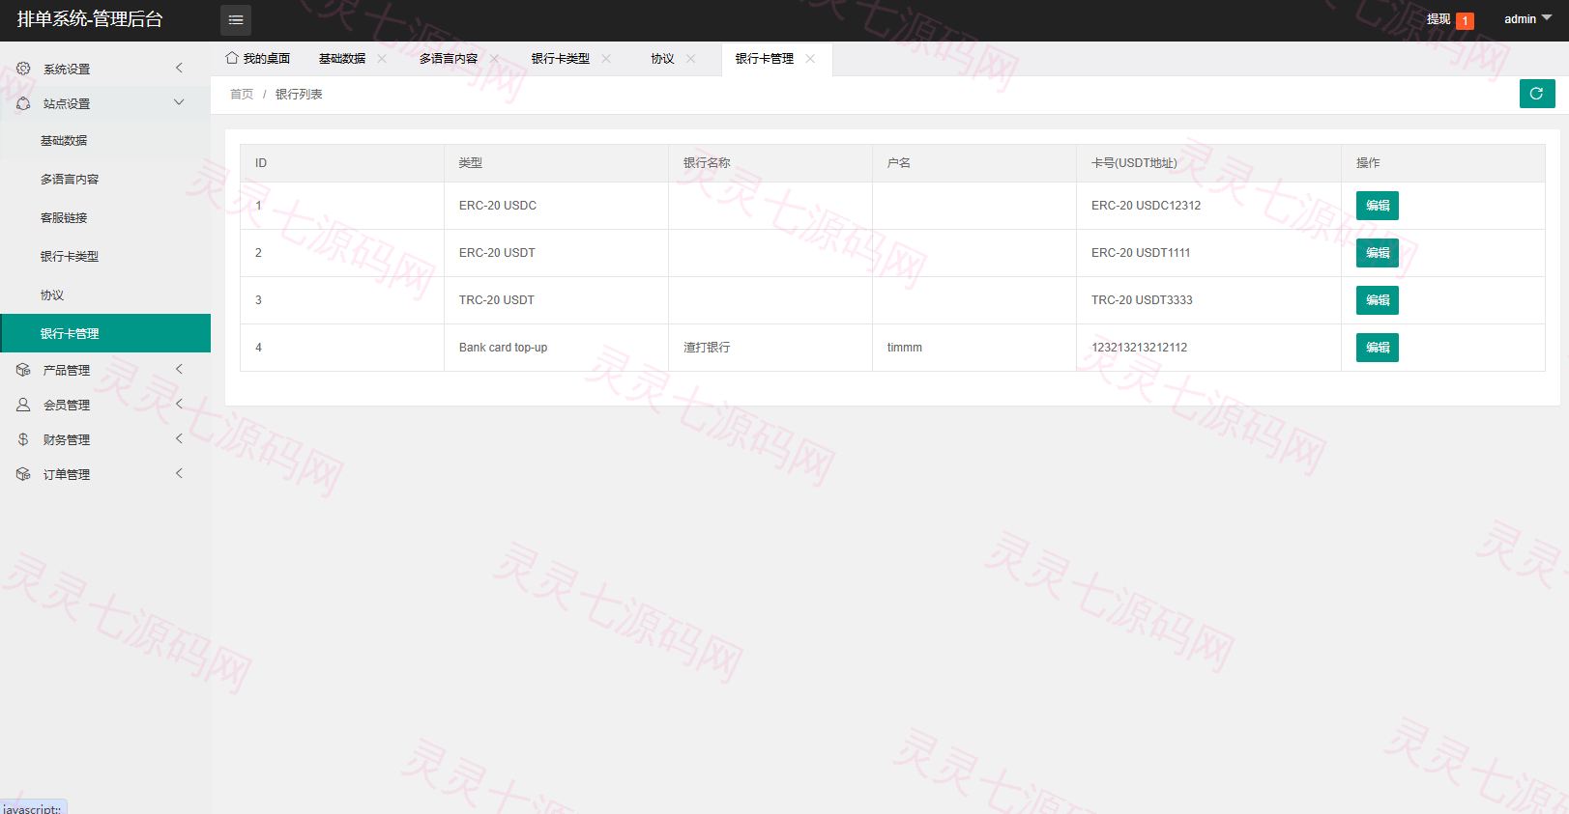Click the 银行列表 breadcrumb text
This screenshot has height=814, width=1569.
(x=299, y=95)
